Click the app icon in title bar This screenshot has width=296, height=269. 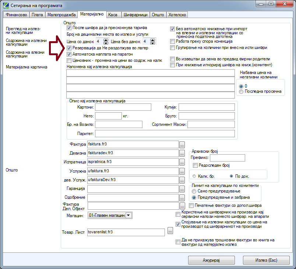pos(6,5)
